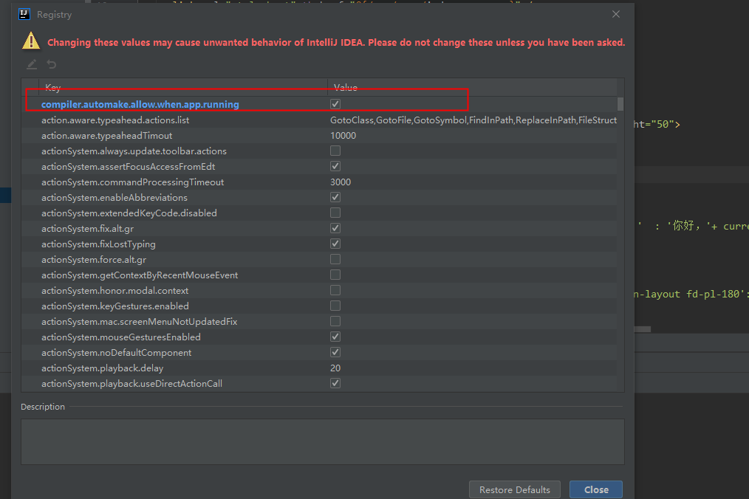Select the actionSystem.keyGestures.enabled key
Image resolution: width=749 pixels, height=499 pixels.
pyautogui.click(x=115, y=306)
